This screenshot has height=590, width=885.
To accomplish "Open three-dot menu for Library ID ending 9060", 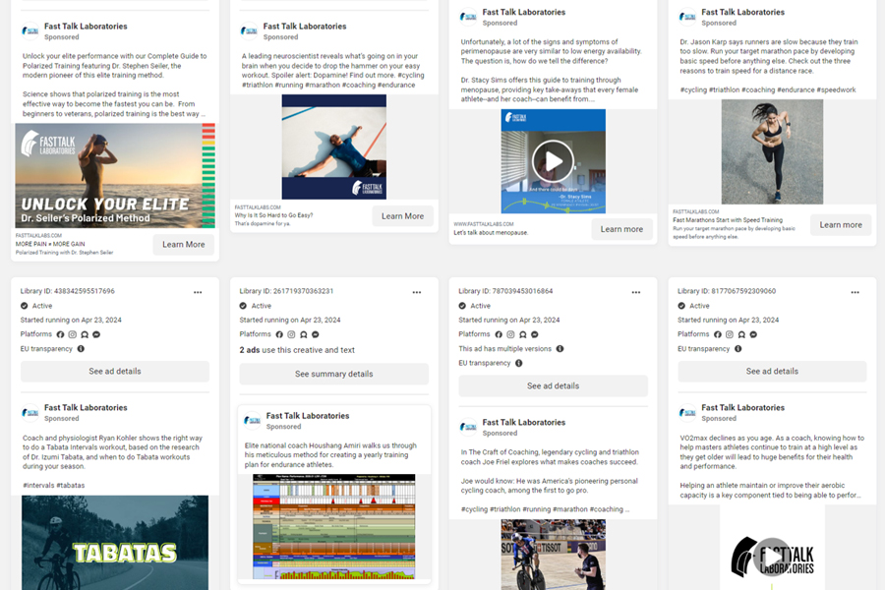I will pyautogui.click(x=855, y=292).
